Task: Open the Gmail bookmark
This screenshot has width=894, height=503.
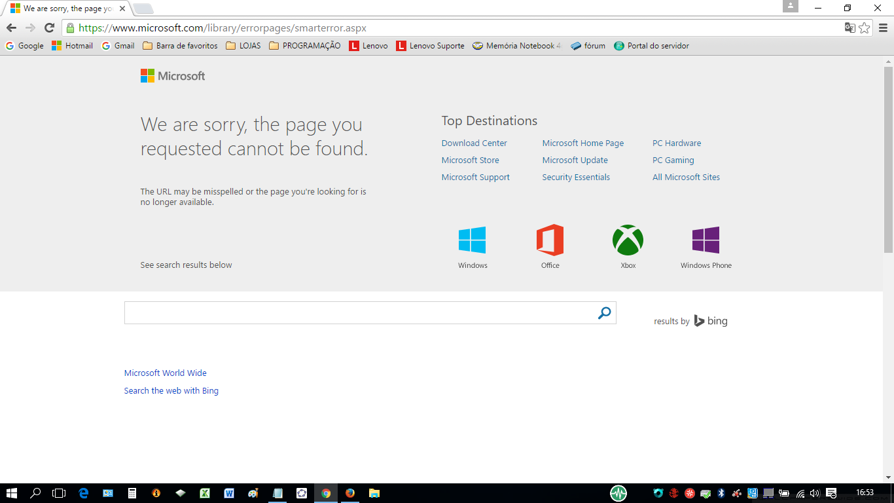Action: [118, 46]
